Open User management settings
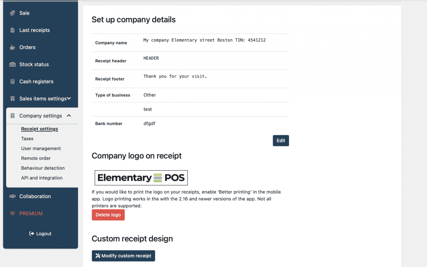 (x=41, y=149)
